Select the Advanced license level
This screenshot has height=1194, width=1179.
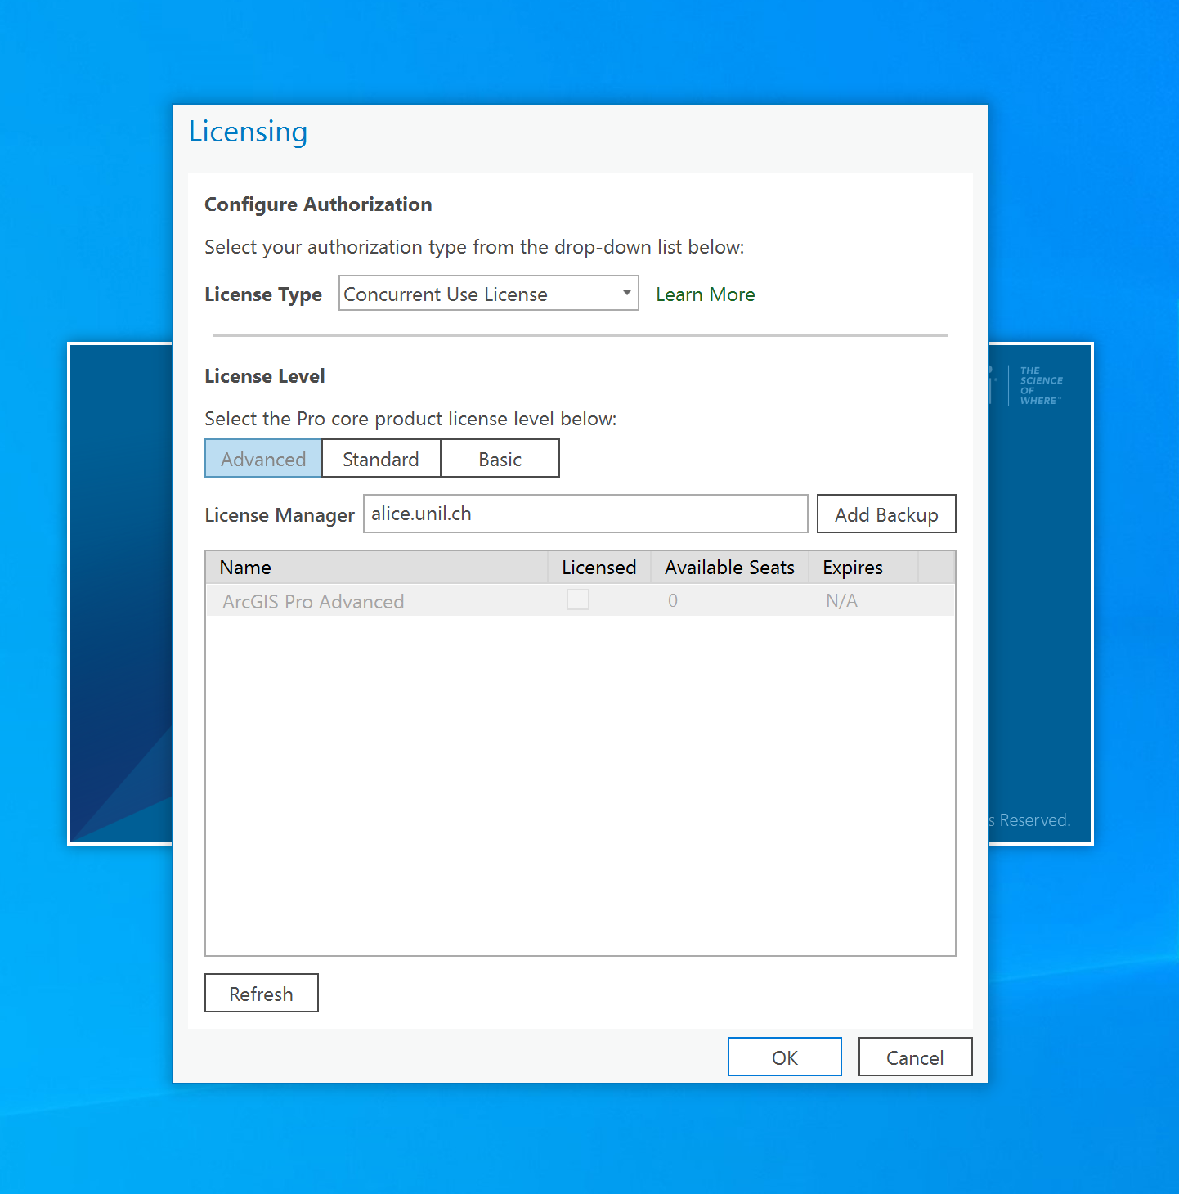pyautogui.click(x=263, y=459)
